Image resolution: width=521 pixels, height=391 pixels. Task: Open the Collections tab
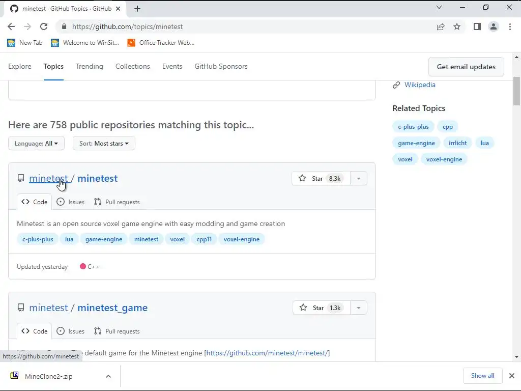[x=133, y=67]
